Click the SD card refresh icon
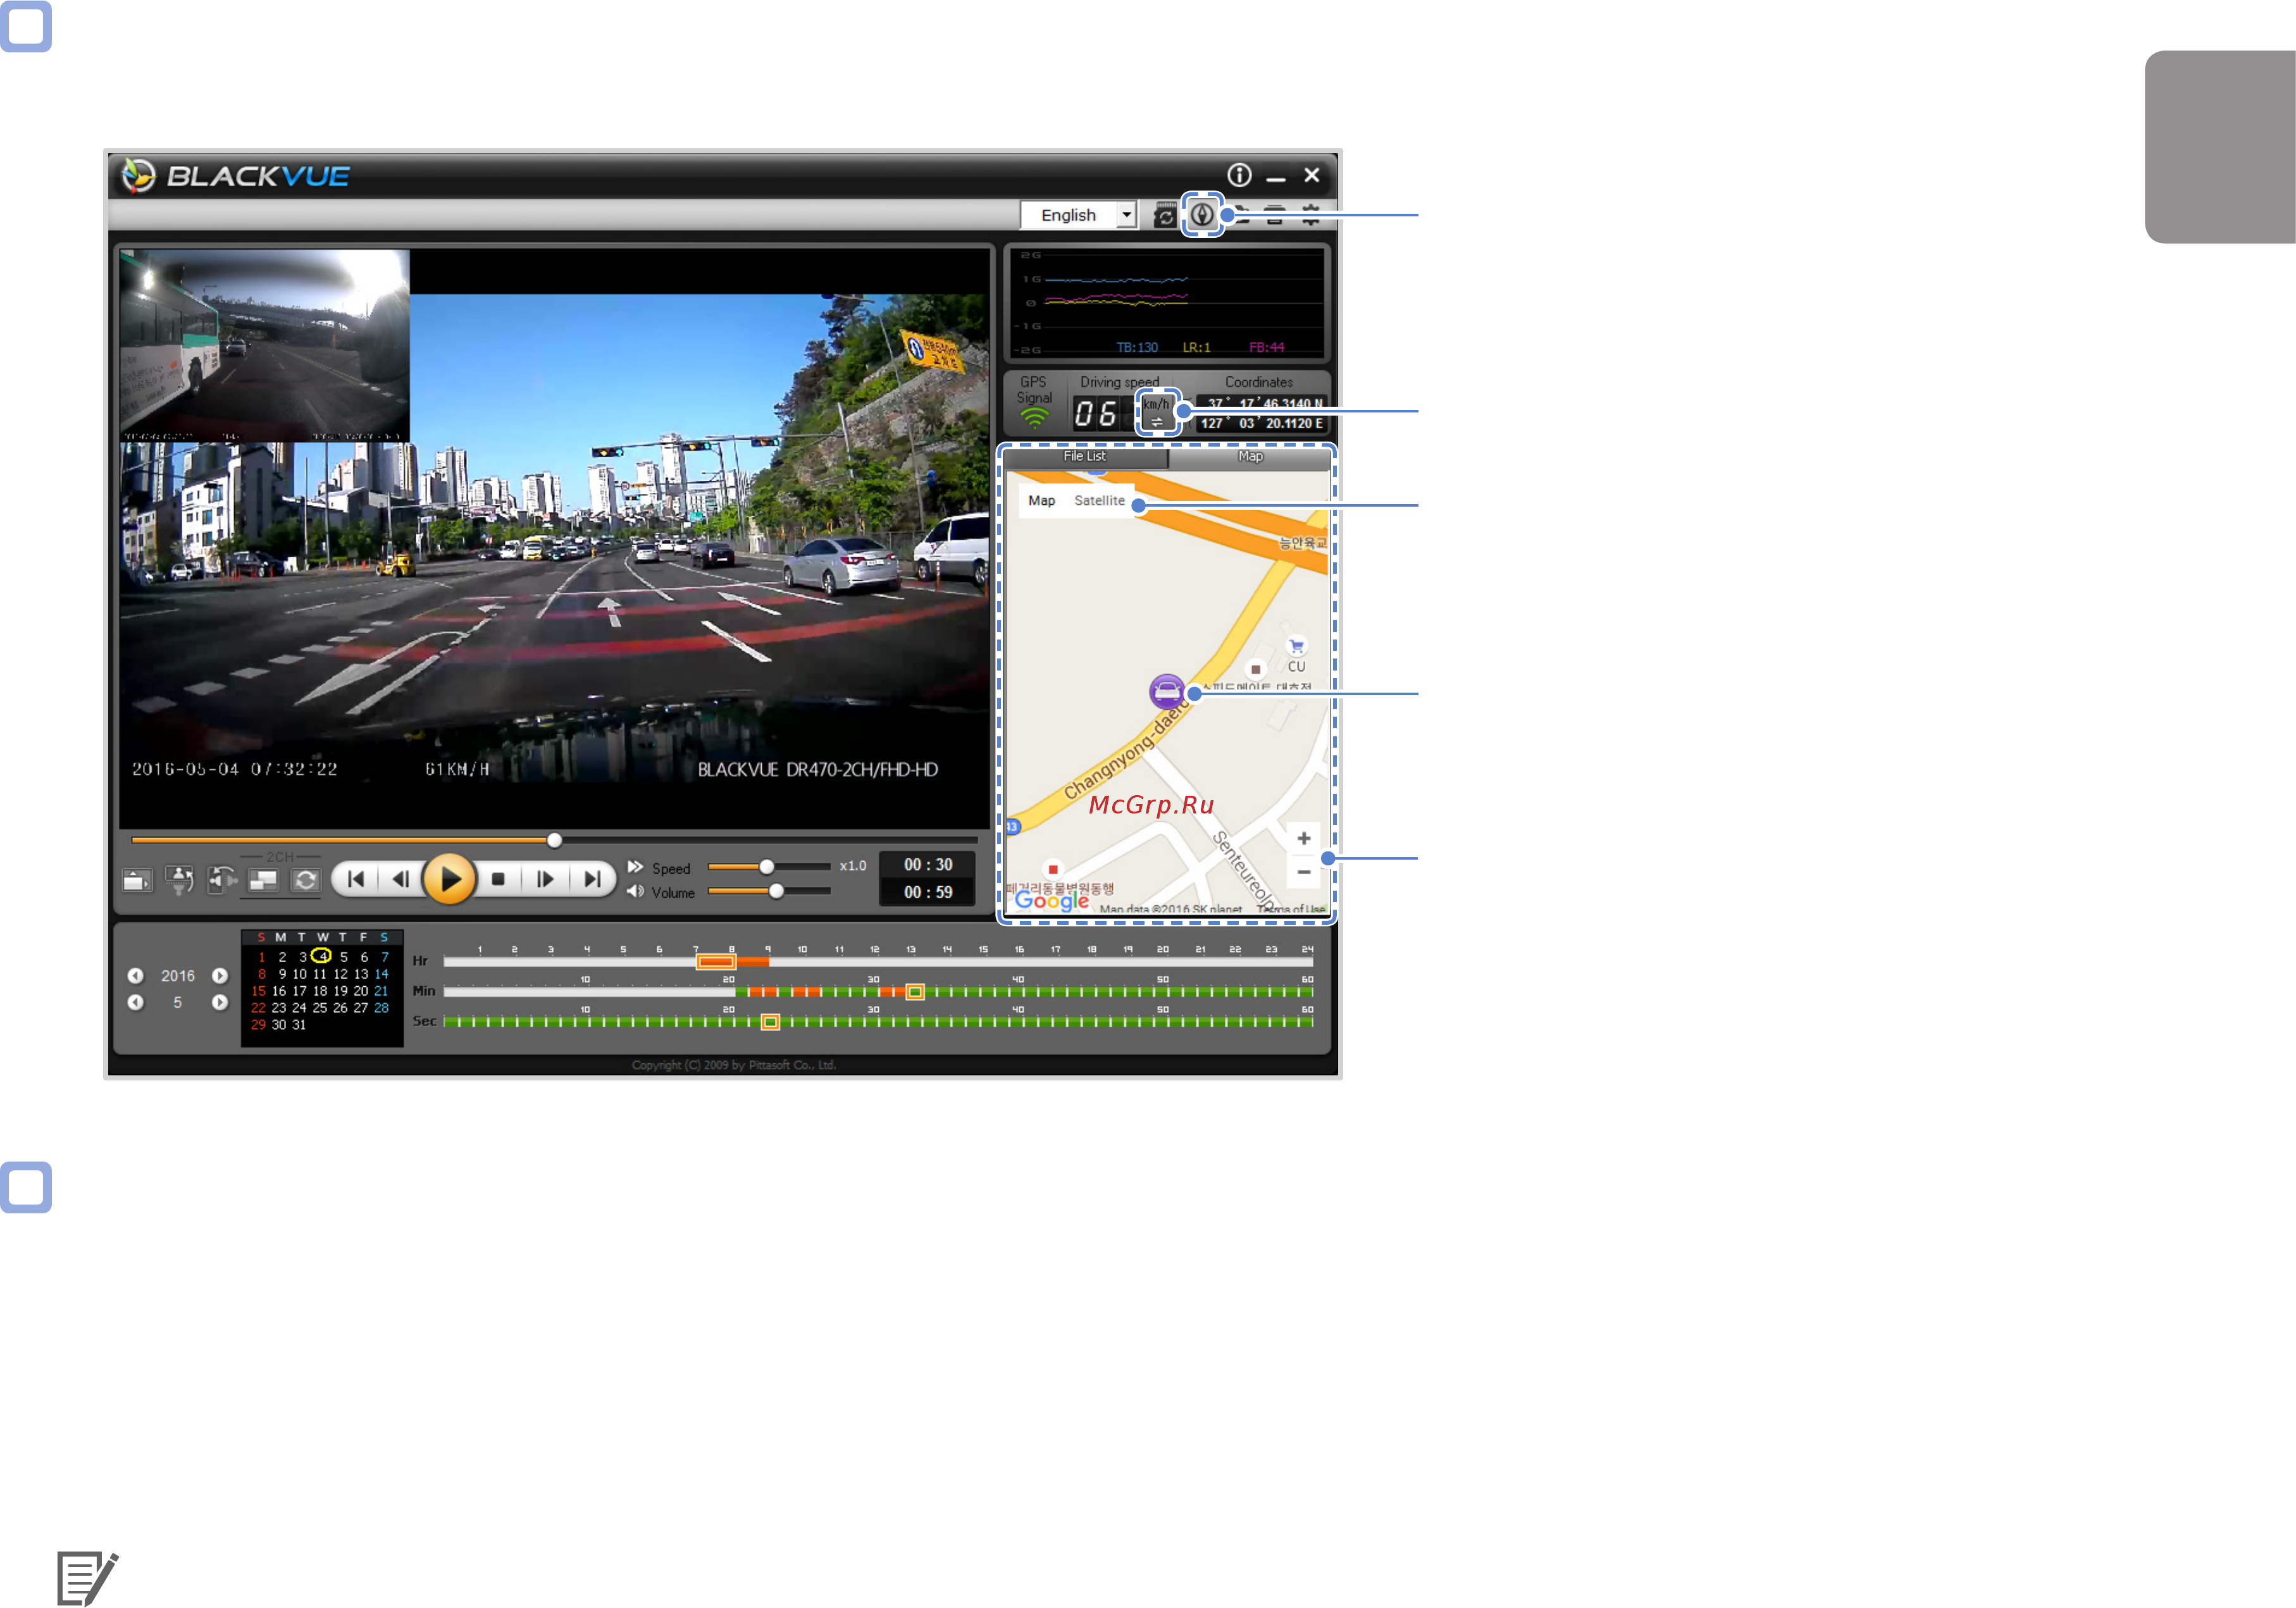Image resolution: width=2296 pixels, height=1608 pixels. pos(1165,215)
